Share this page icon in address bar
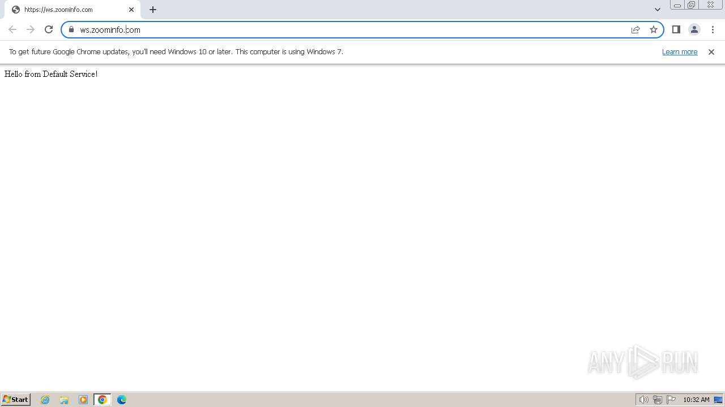 tap(636, 29)
